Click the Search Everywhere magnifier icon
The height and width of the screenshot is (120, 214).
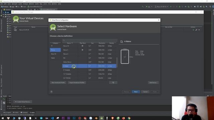(x=210, y=7)
